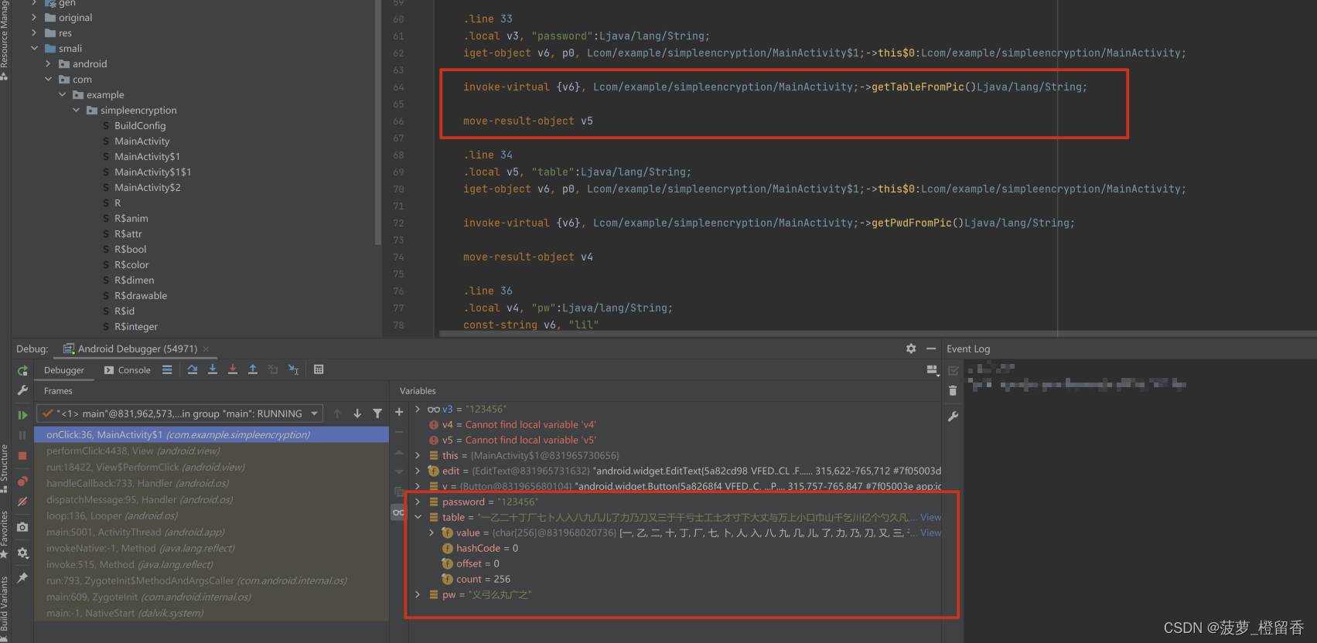The image size is (1317, 643).
Task: Open MainActivity smali file in tree
Action: pos(142,141)
